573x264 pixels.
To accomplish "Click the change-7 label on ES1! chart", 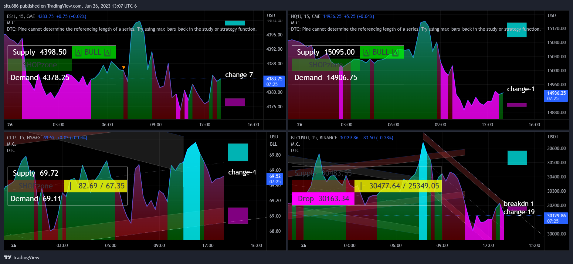I will coord(239,75).
